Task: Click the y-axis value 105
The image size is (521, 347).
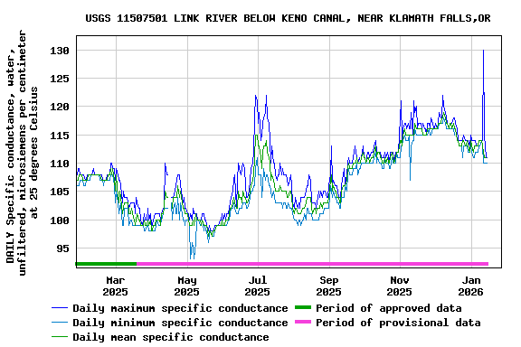Action: [x=60, y=192]
